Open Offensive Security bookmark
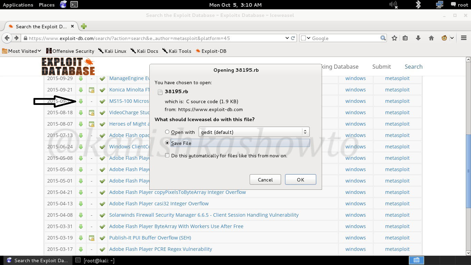 pyautogui.click(x=70, y=51)
